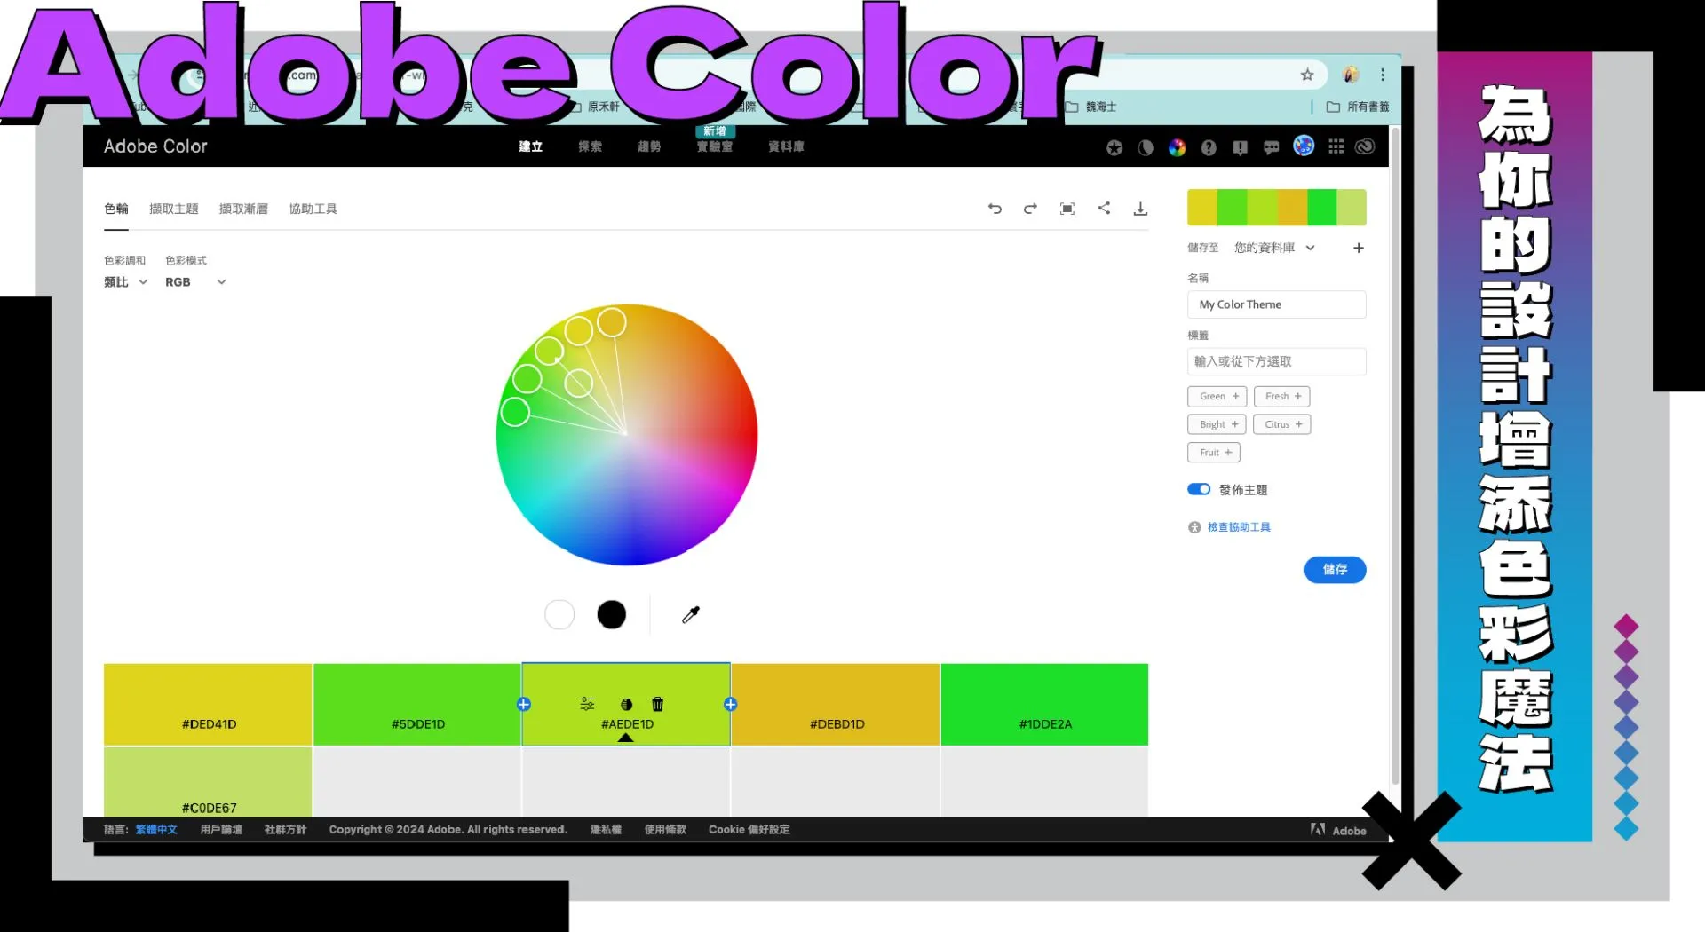Image resolution: width=1705 pixels, height=932 pixels.
Task: Click the exclamation feedback icon in the header
Action: click(1240, 147)
